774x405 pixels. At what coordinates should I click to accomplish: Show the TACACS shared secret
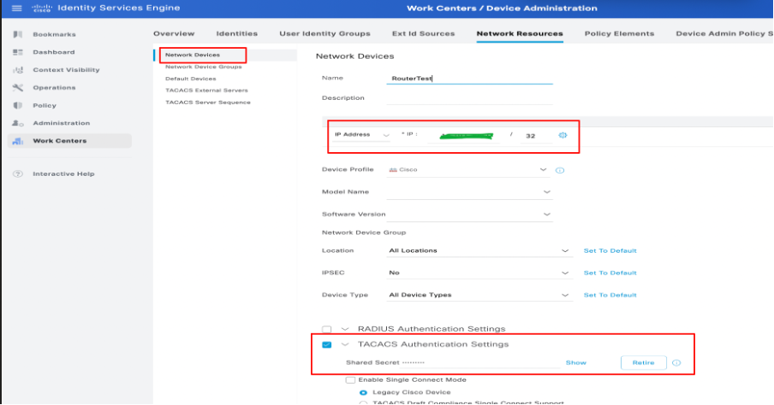click(576, 362)
